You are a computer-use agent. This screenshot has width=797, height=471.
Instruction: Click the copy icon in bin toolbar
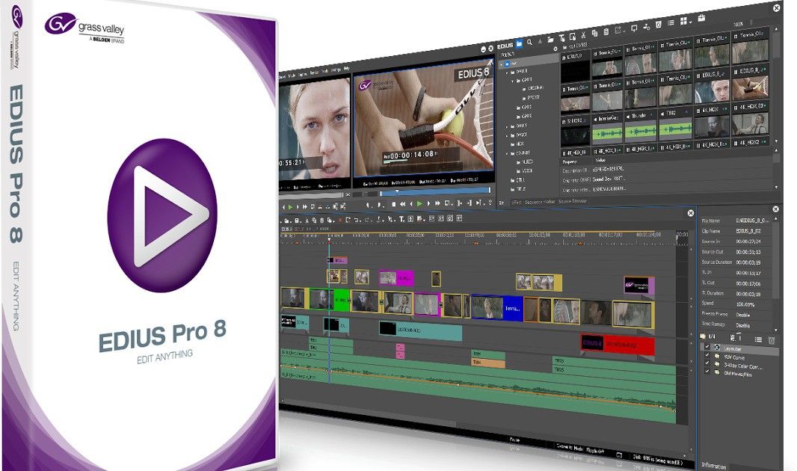tap(594, 34)
